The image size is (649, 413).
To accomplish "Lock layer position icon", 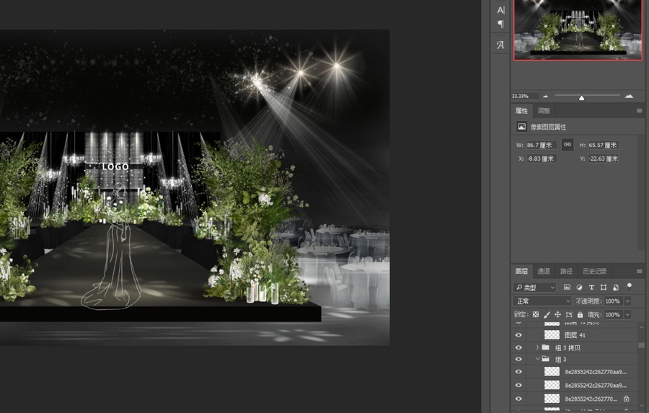I will tap(557, 314).
